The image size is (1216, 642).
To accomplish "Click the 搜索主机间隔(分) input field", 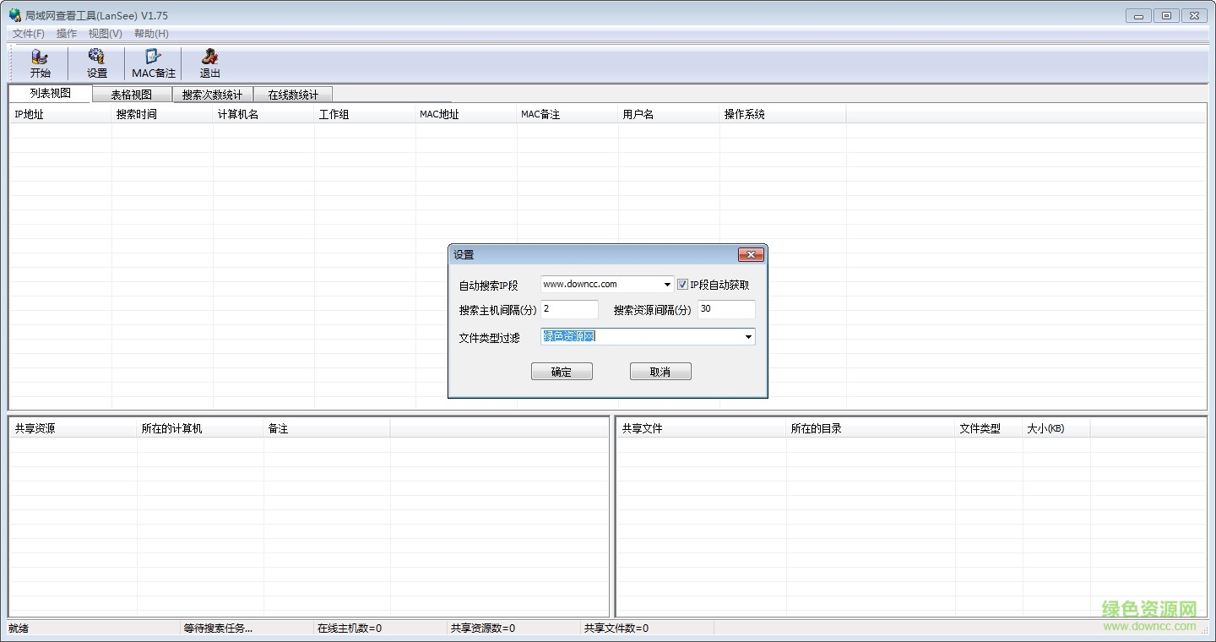I will coord(570,310).
